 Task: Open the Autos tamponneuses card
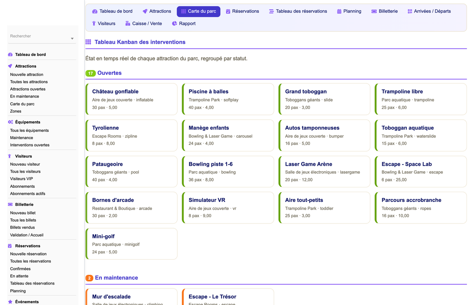pos(324,135)
